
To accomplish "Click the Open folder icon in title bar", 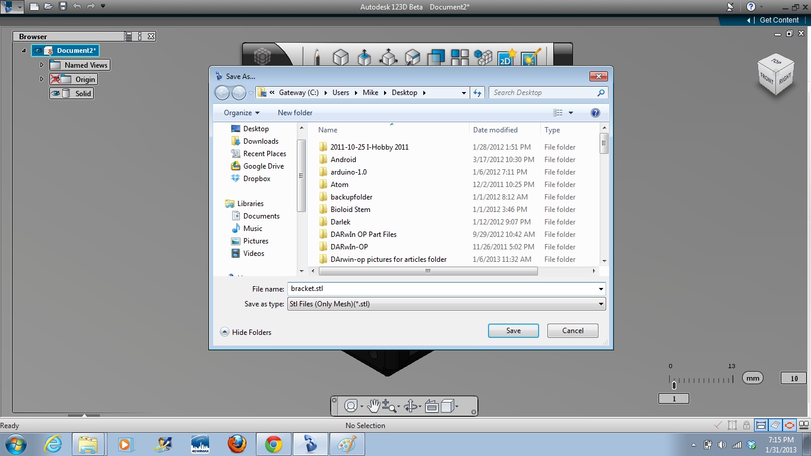I will click(48, 7).
